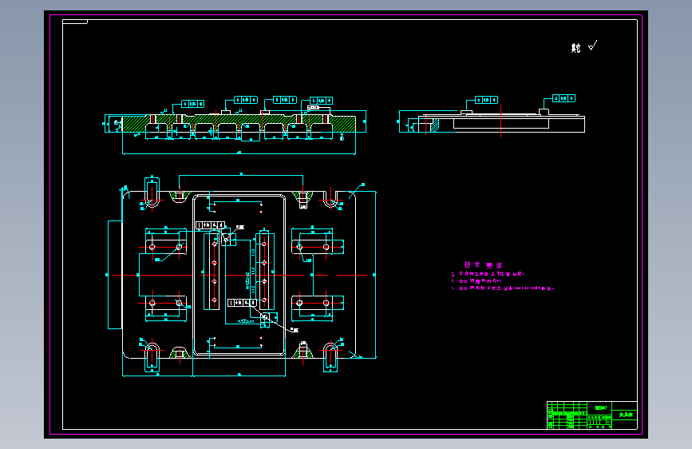Select the top width dimension above plan view
Screen dimensions: 692x449
[241, 175]
